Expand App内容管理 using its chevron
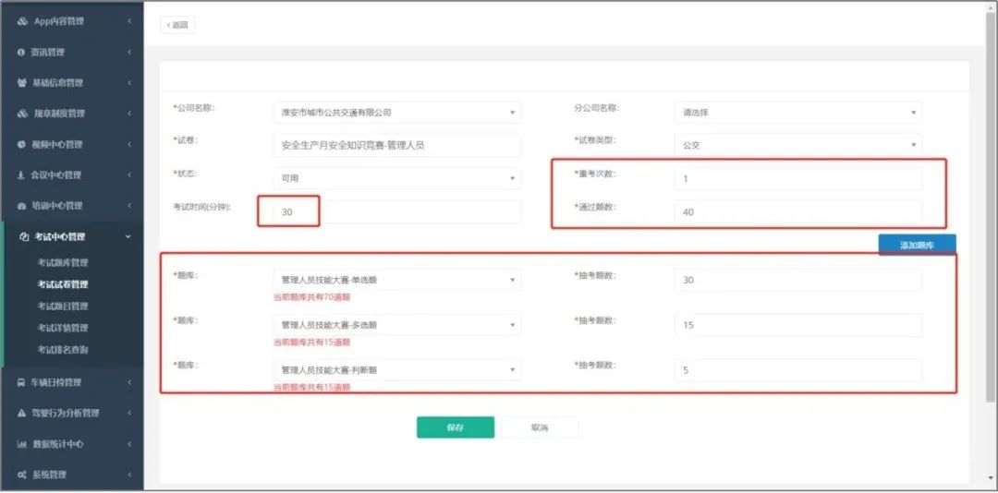The height and width of the screenshot is (493, 998). click(x=129, y=21)
